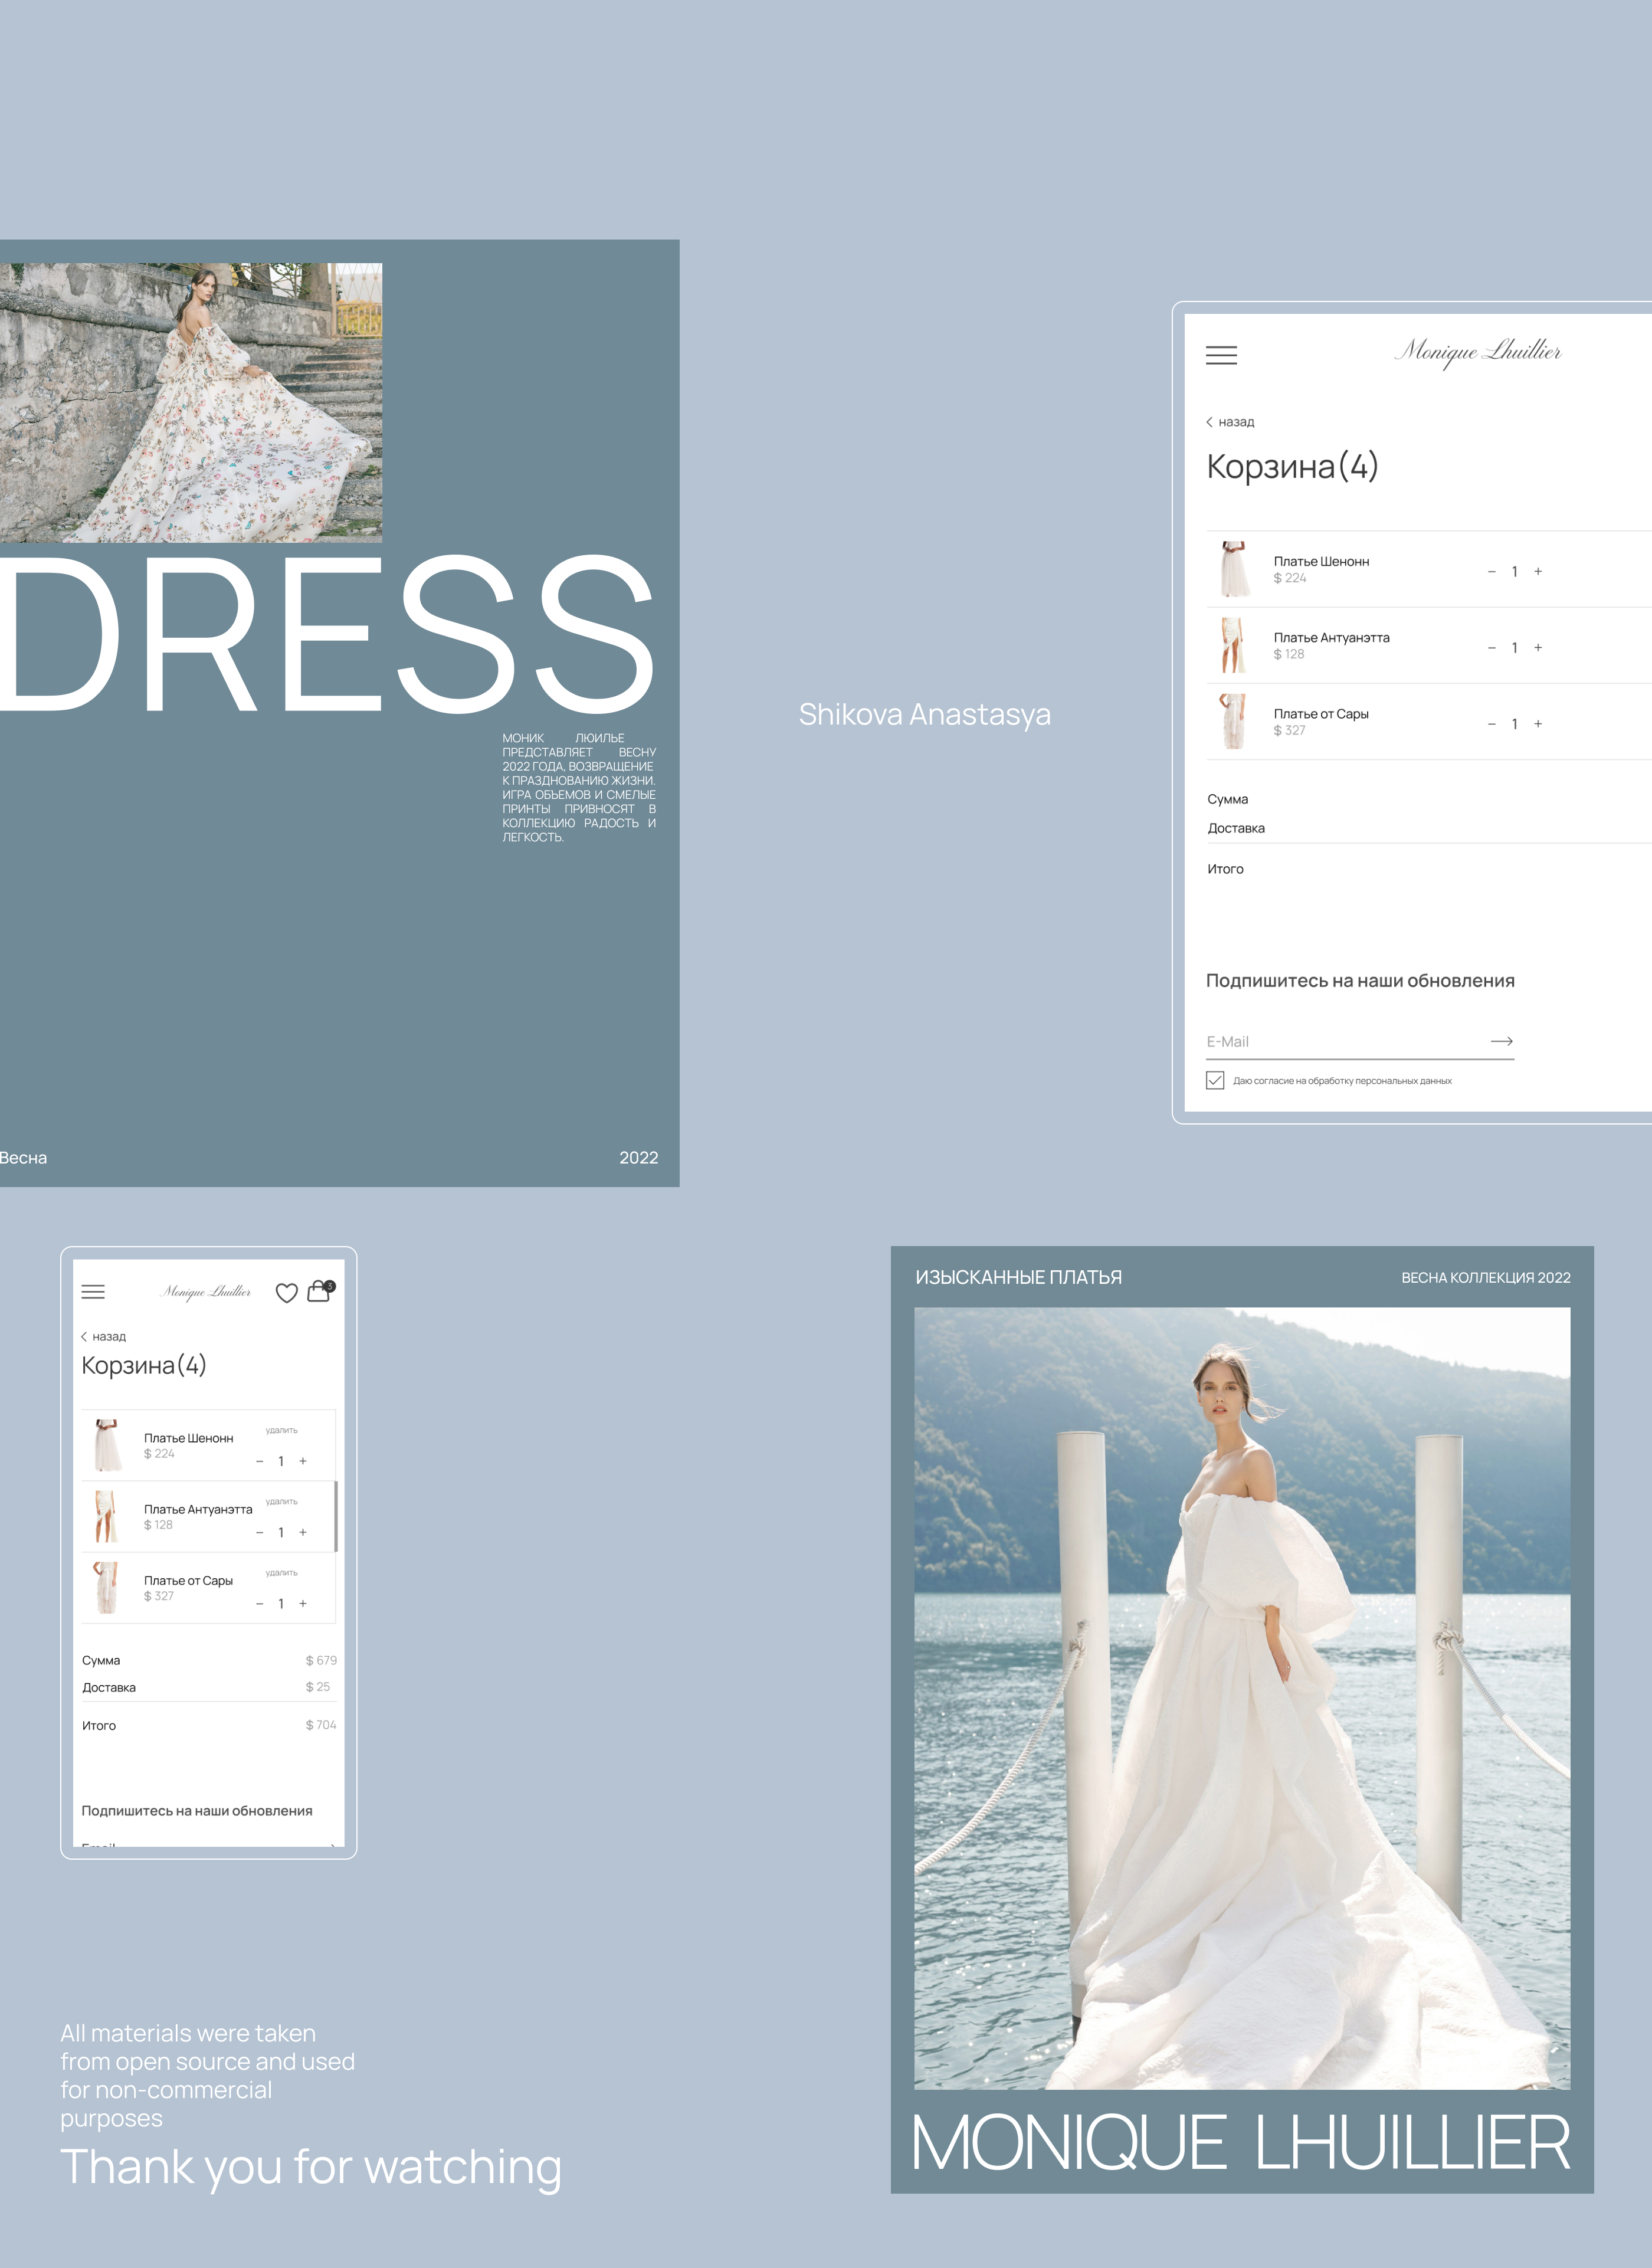The image size is (1652, 2268).
Task: Open shopping bag icon with badge
Action: 319,1291
